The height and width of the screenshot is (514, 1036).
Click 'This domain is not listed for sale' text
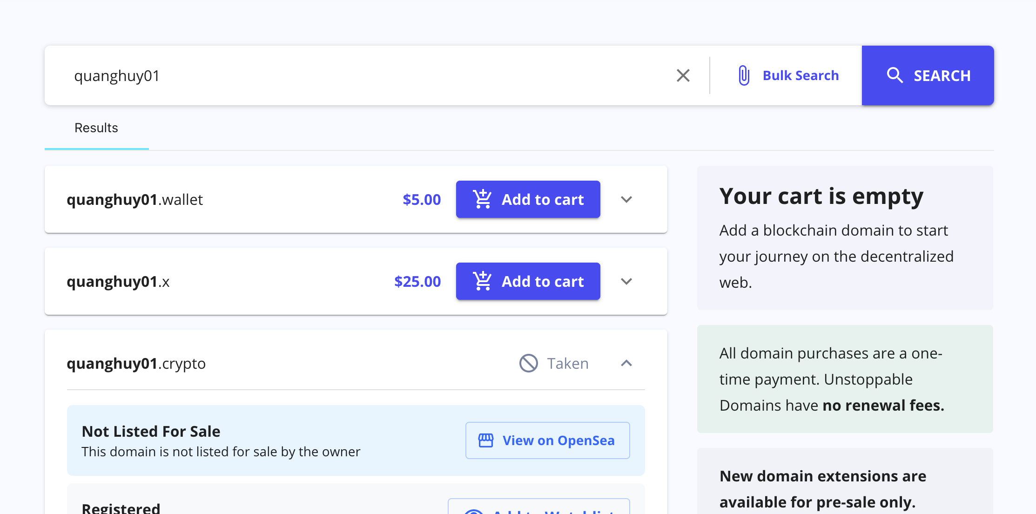point(221,452)
